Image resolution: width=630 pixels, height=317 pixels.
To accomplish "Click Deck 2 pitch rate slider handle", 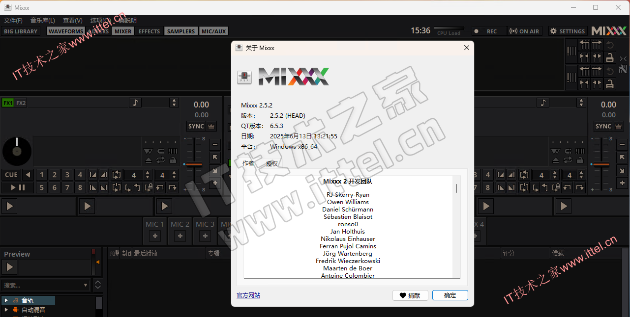I will pyautogui.click(x=600, y=164).
